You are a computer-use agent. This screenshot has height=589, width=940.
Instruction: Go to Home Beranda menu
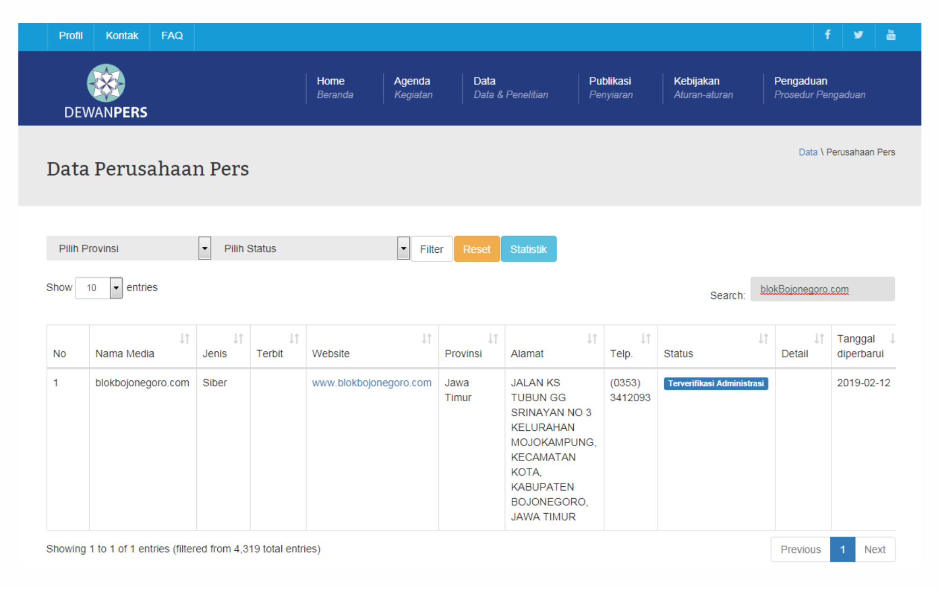[335, 88]
